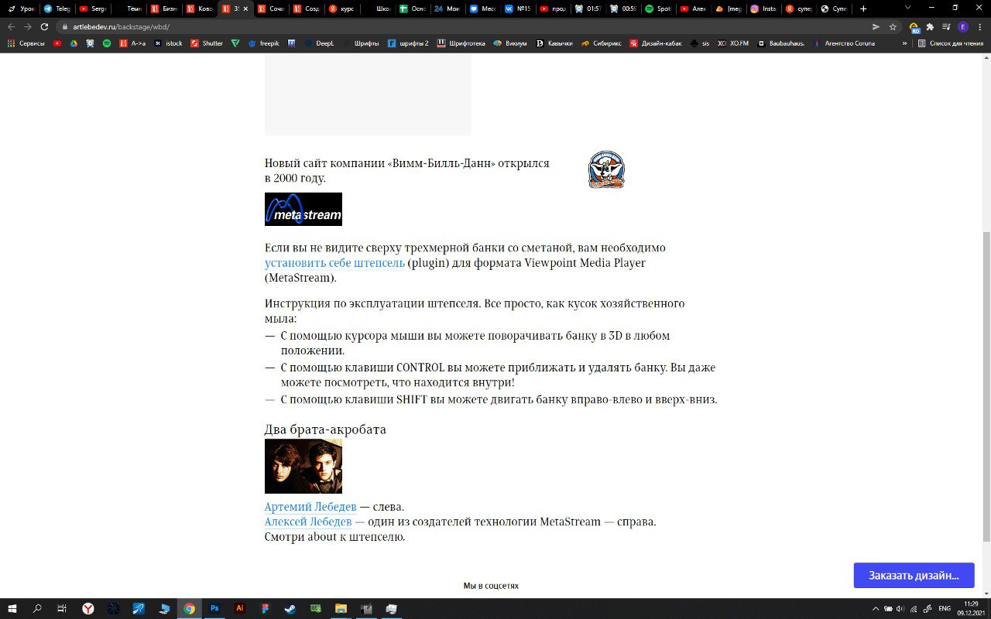Click the ENG language indicator

945,609
